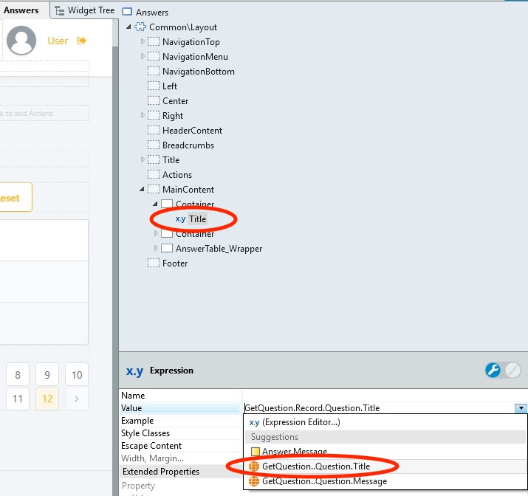Select the Extended Properties row

(181, 472)
